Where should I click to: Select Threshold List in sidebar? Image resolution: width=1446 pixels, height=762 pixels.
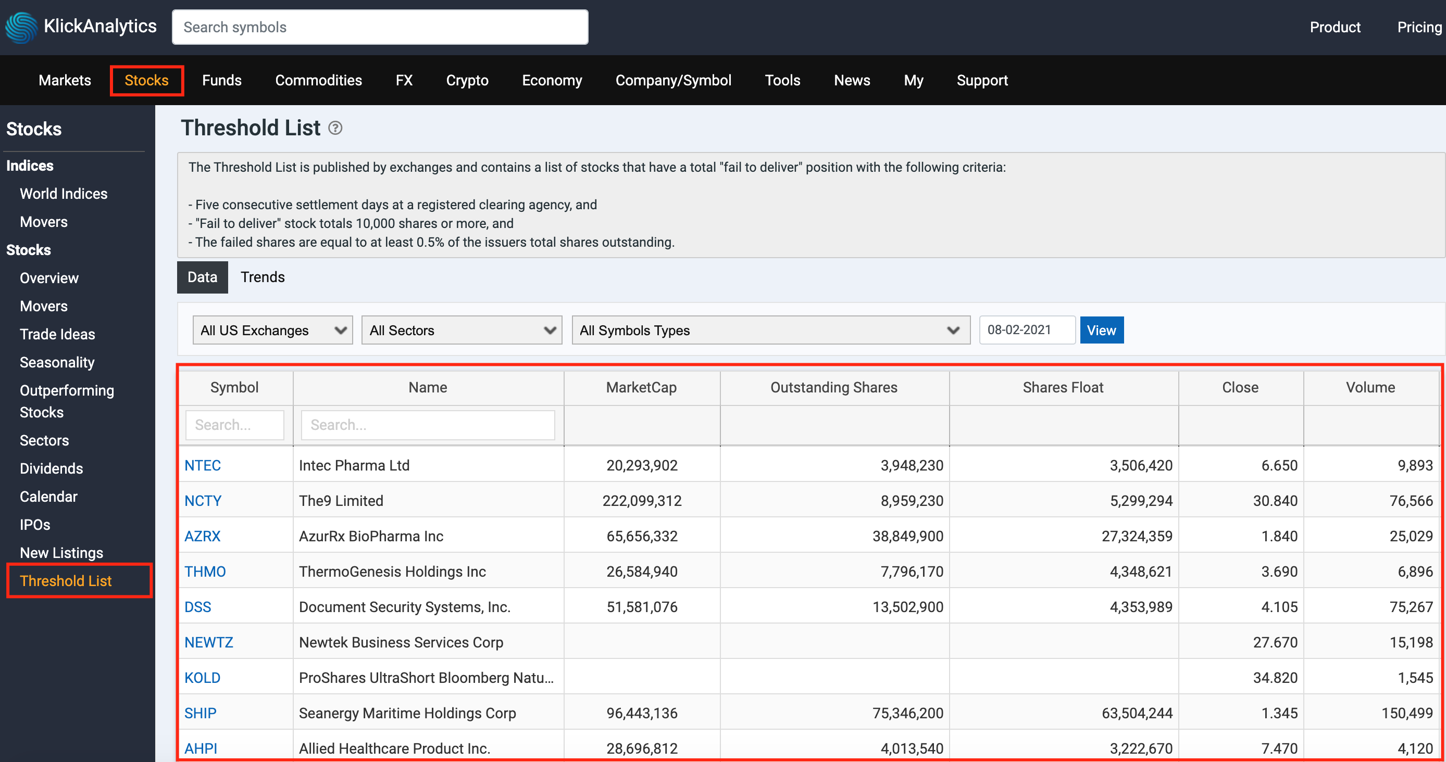tap(66, 580)
